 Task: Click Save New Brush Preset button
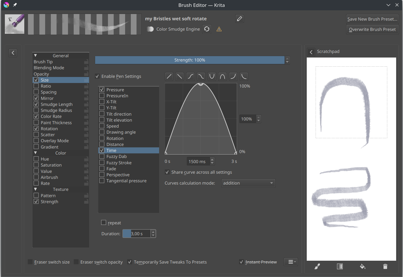pos(372,19)
